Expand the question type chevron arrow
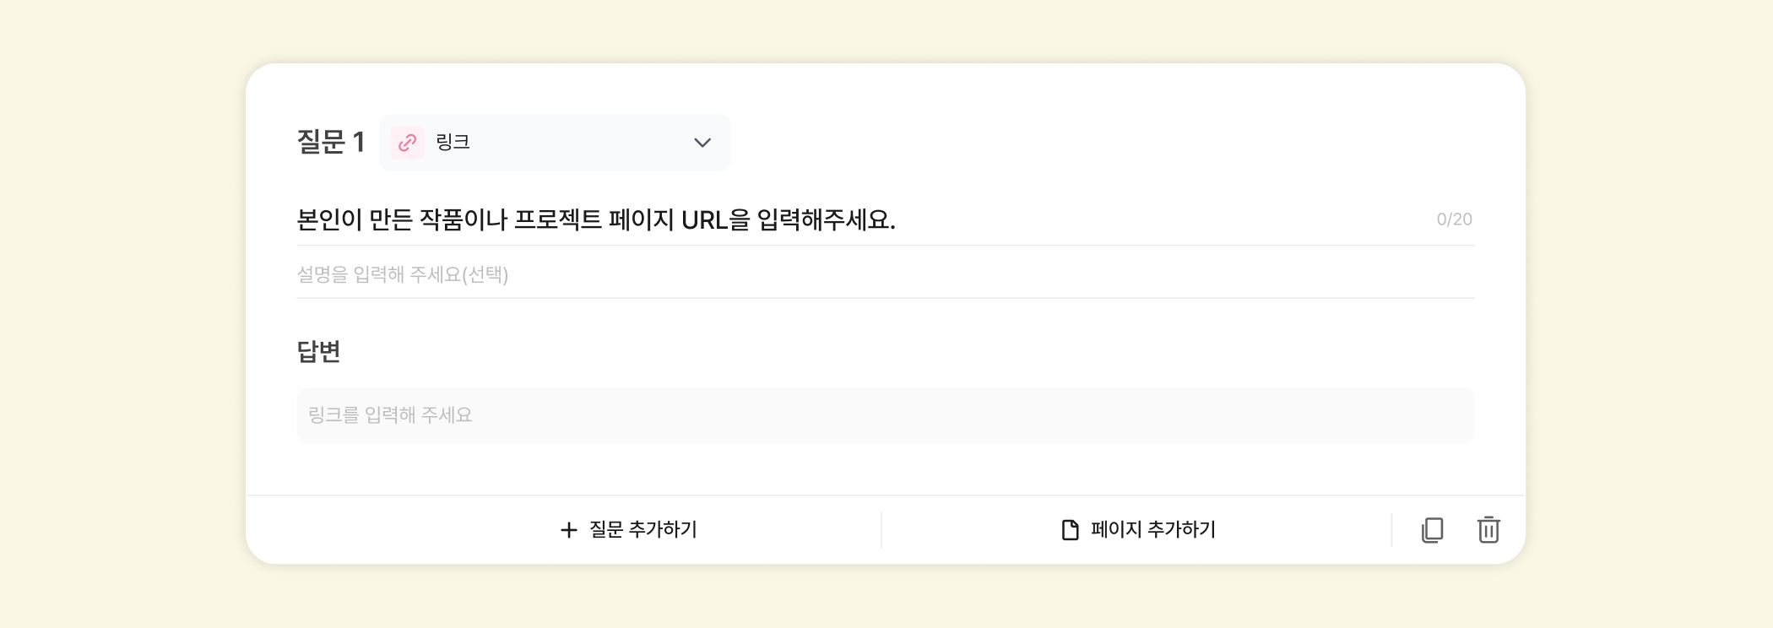Screen dimensions: 1773x628 point(702,143)
